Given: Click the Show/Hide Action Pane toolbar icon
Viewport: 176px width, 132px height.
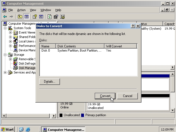Looking at the screenshot, I should tap(41, 17).
